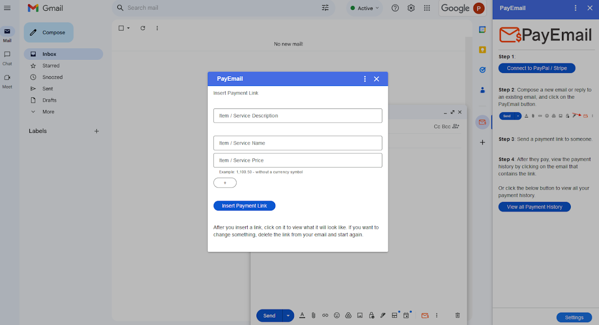This screenshot has height=325, width=599.
Task: Open Google Keep side panel icon
Action: coord(482,50)
